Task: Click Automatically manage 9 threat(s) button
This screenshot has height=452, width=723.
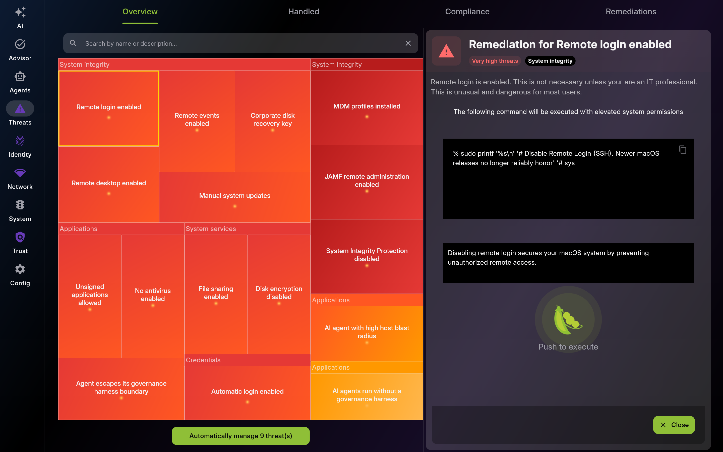Action: coord(240,436)
